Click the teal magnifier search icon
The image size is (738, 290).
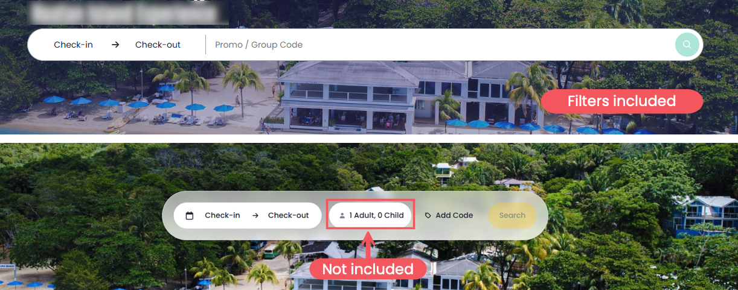tap(687, 45)
